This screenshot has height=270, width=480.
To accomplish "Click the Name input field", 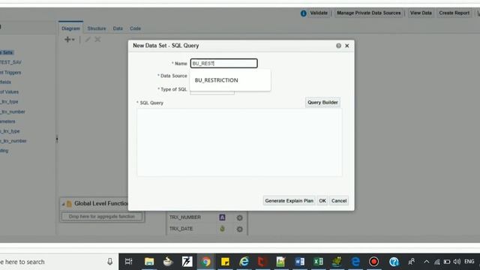I will (x=223, y=63).
